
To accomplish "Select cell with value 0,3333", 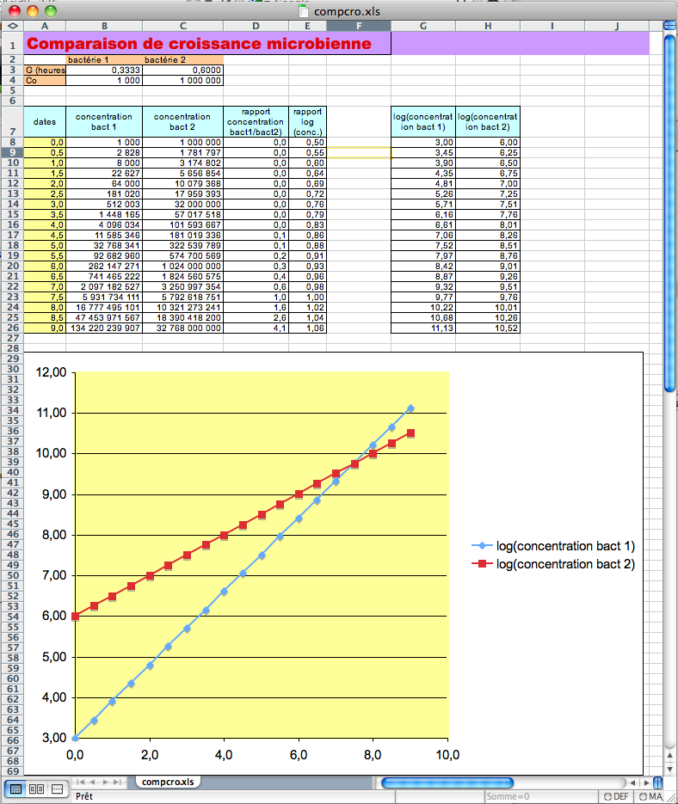I will pyautogui.click(x=104, y=71).
